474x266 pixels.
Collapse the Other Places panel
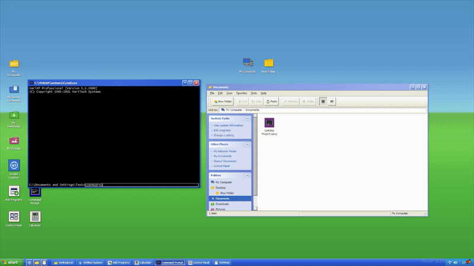point(248,144)
